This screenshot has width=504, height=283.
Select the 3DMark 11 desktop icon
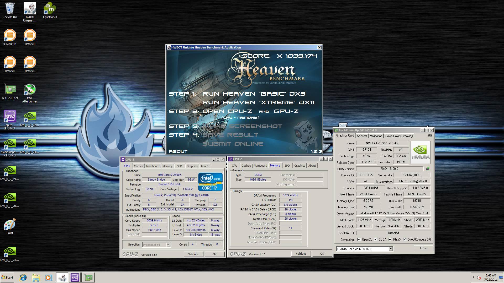[x=10, y=37]
